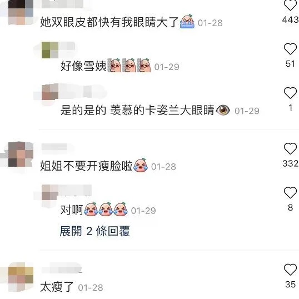Open blurred username above 太瘦了

pyautogui.click(x=61, y=269)
